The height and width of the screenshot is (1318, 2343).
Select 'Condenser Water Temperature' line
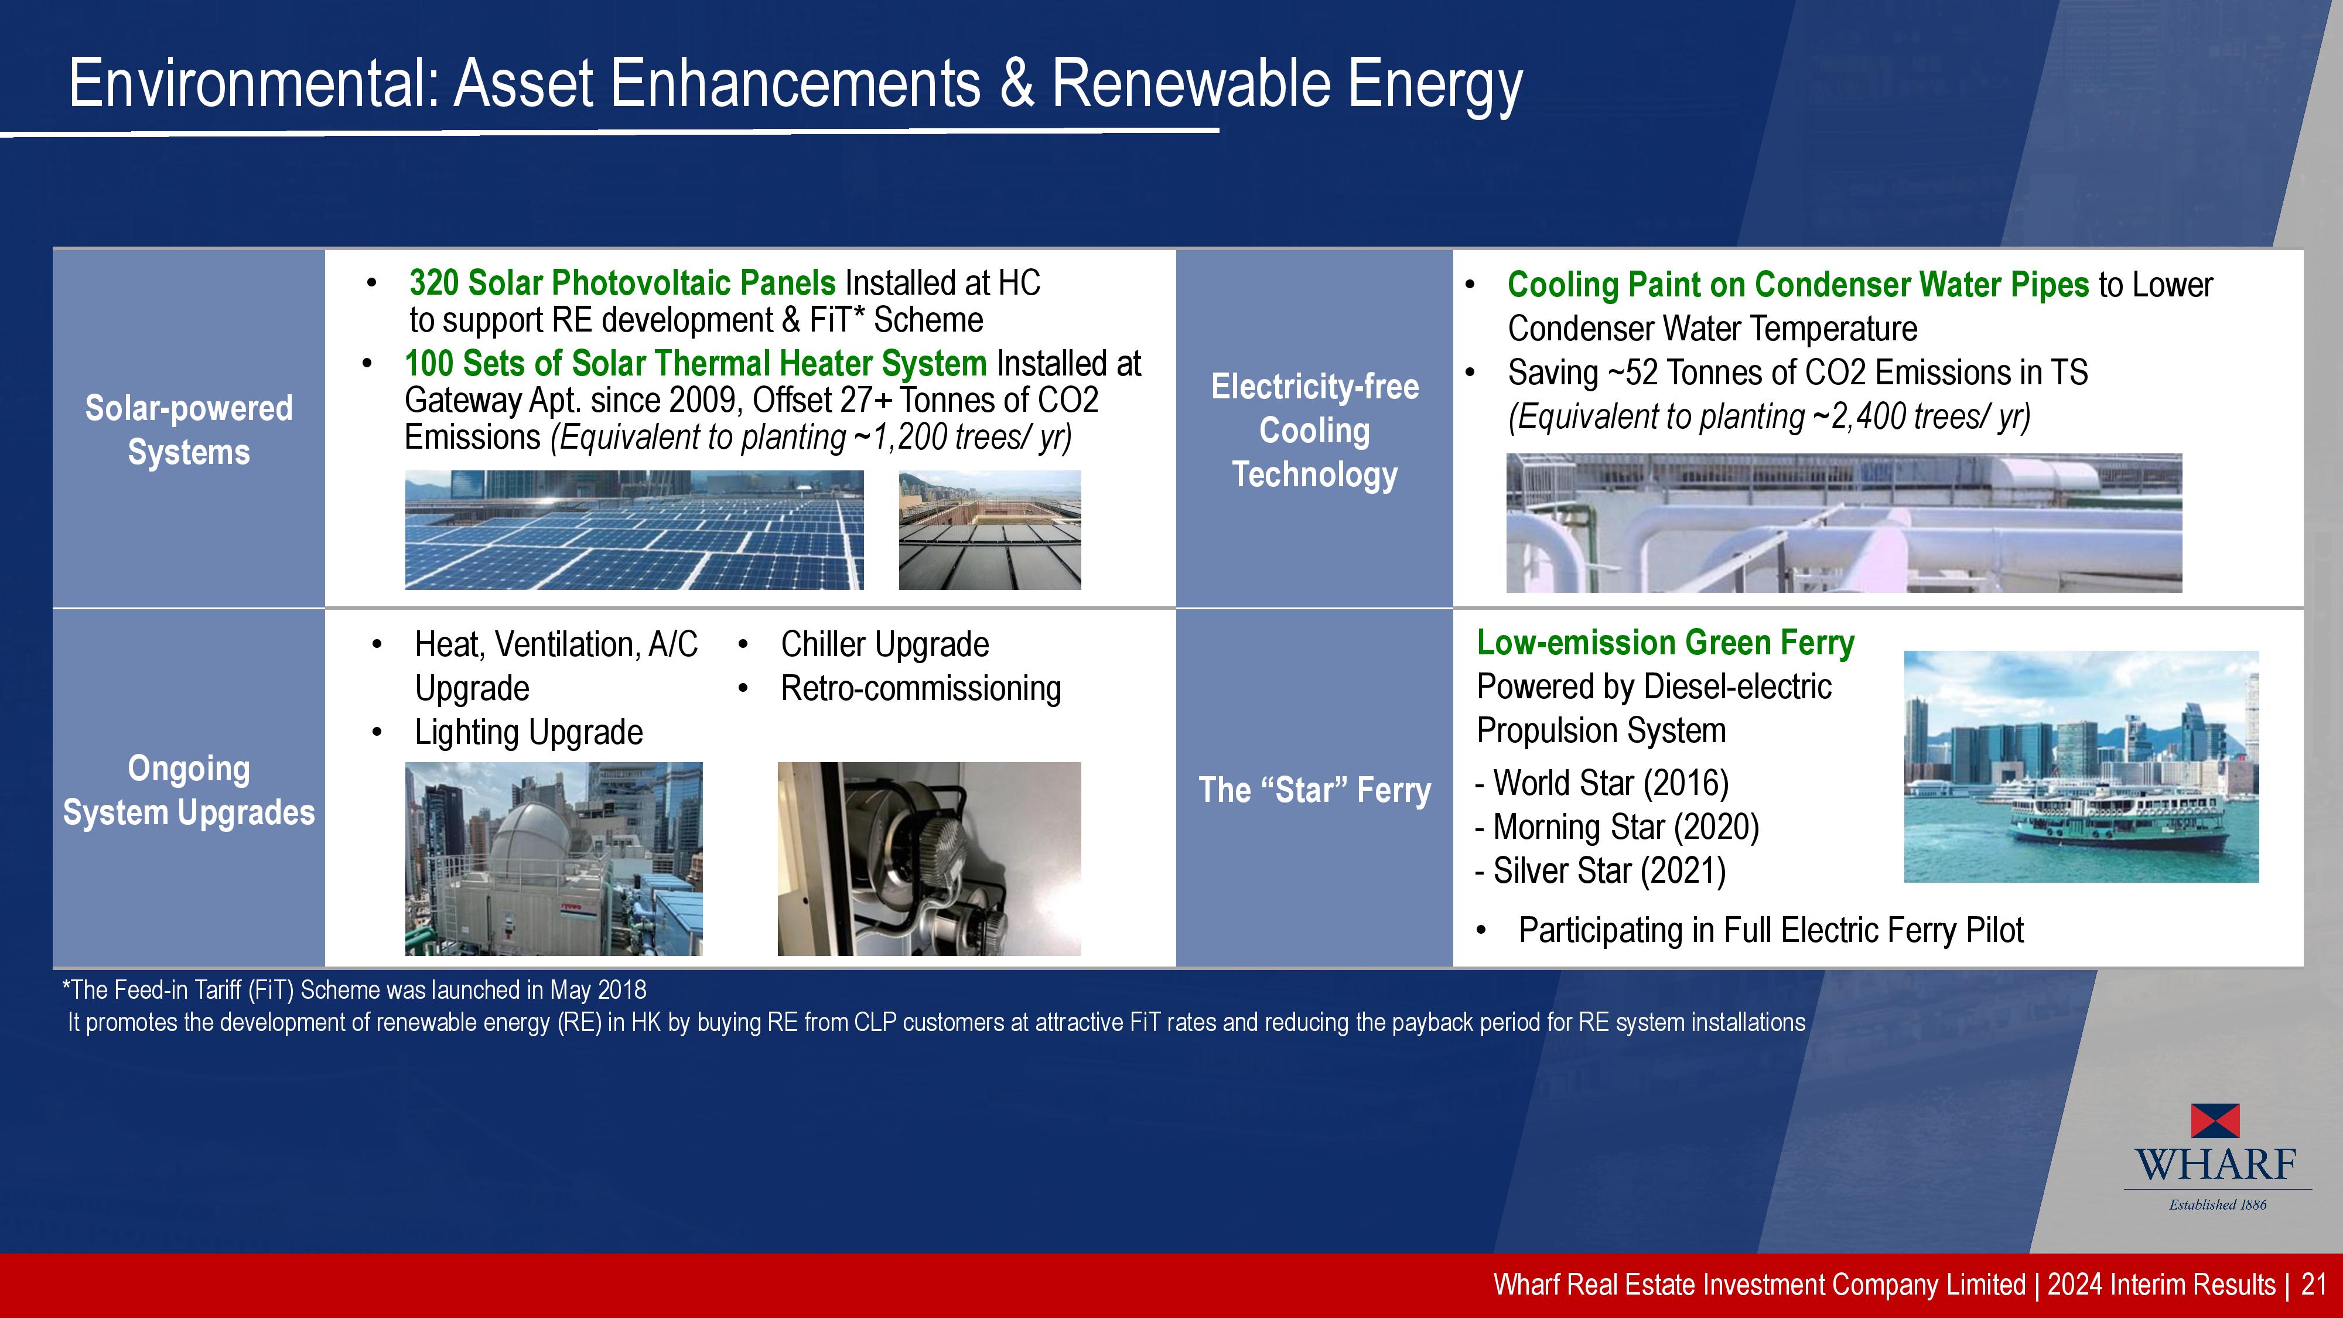point(1712,329)
